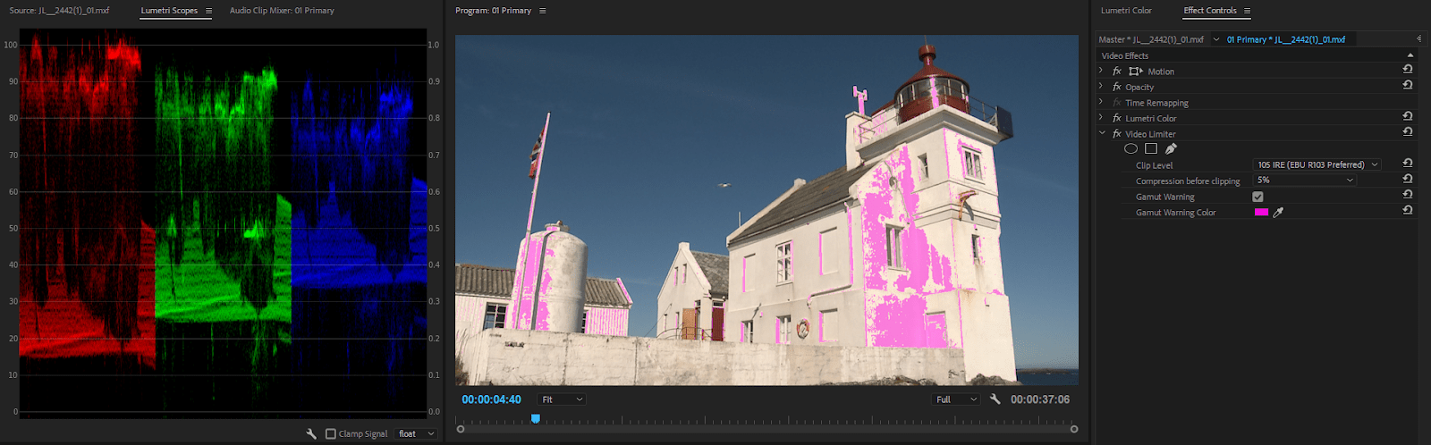Image resolution: width=1431 pixels, height=445 pixels.
Task: Click the right zoom scroll bar handle
Action: point(1074,429)
